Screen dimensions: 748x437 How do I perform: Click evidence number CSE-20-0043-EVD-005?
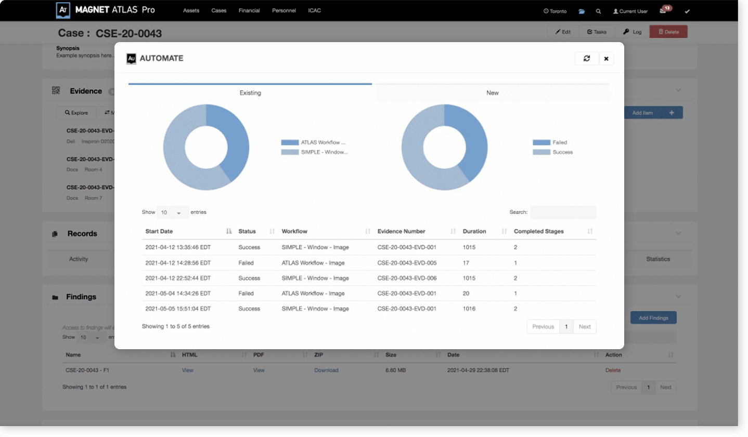(x=407, y=263)
